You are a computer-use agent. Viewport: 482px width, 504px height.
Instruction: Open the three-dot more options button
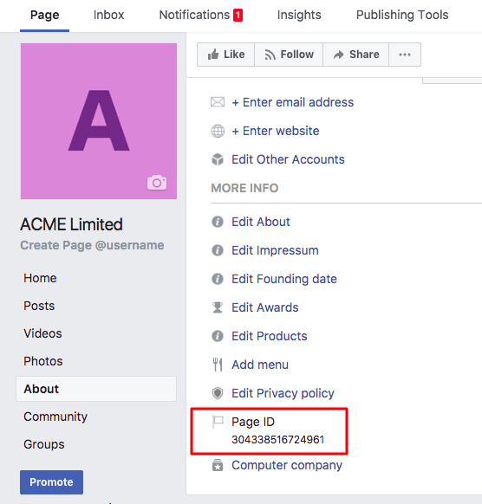click(405, 55)
